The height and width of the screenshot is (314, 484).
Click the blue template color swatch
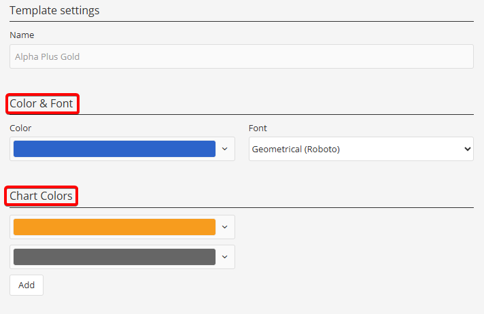click(x=114, y=149)
